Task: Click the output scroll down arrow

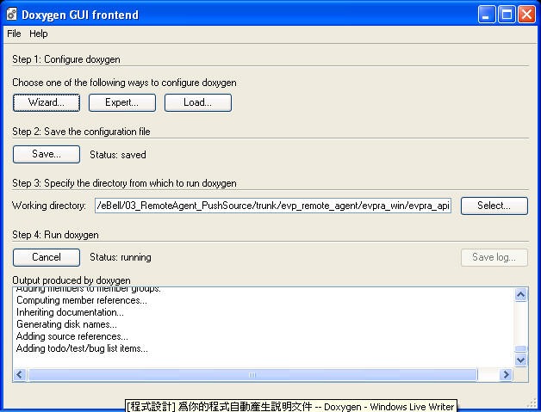Action: tap(520, 360)
